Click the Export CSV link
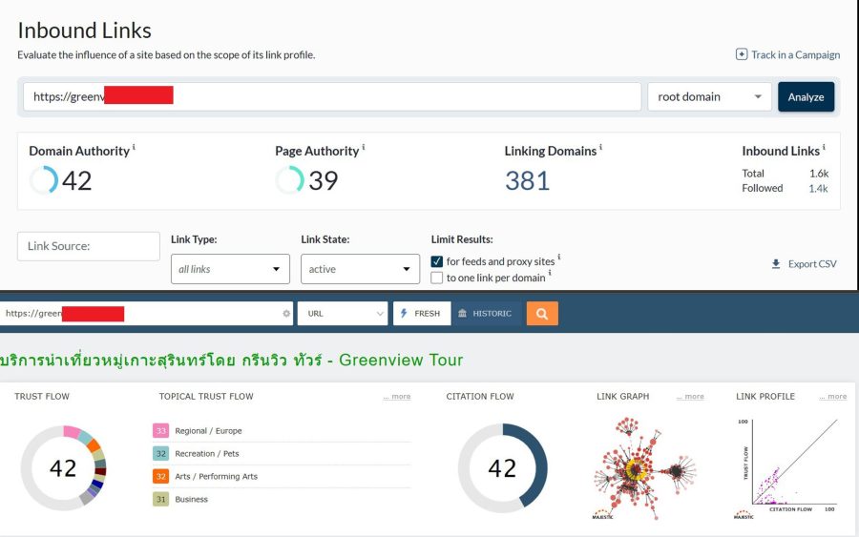The height and width of the screenshot is (537, 859). (812, 264)
